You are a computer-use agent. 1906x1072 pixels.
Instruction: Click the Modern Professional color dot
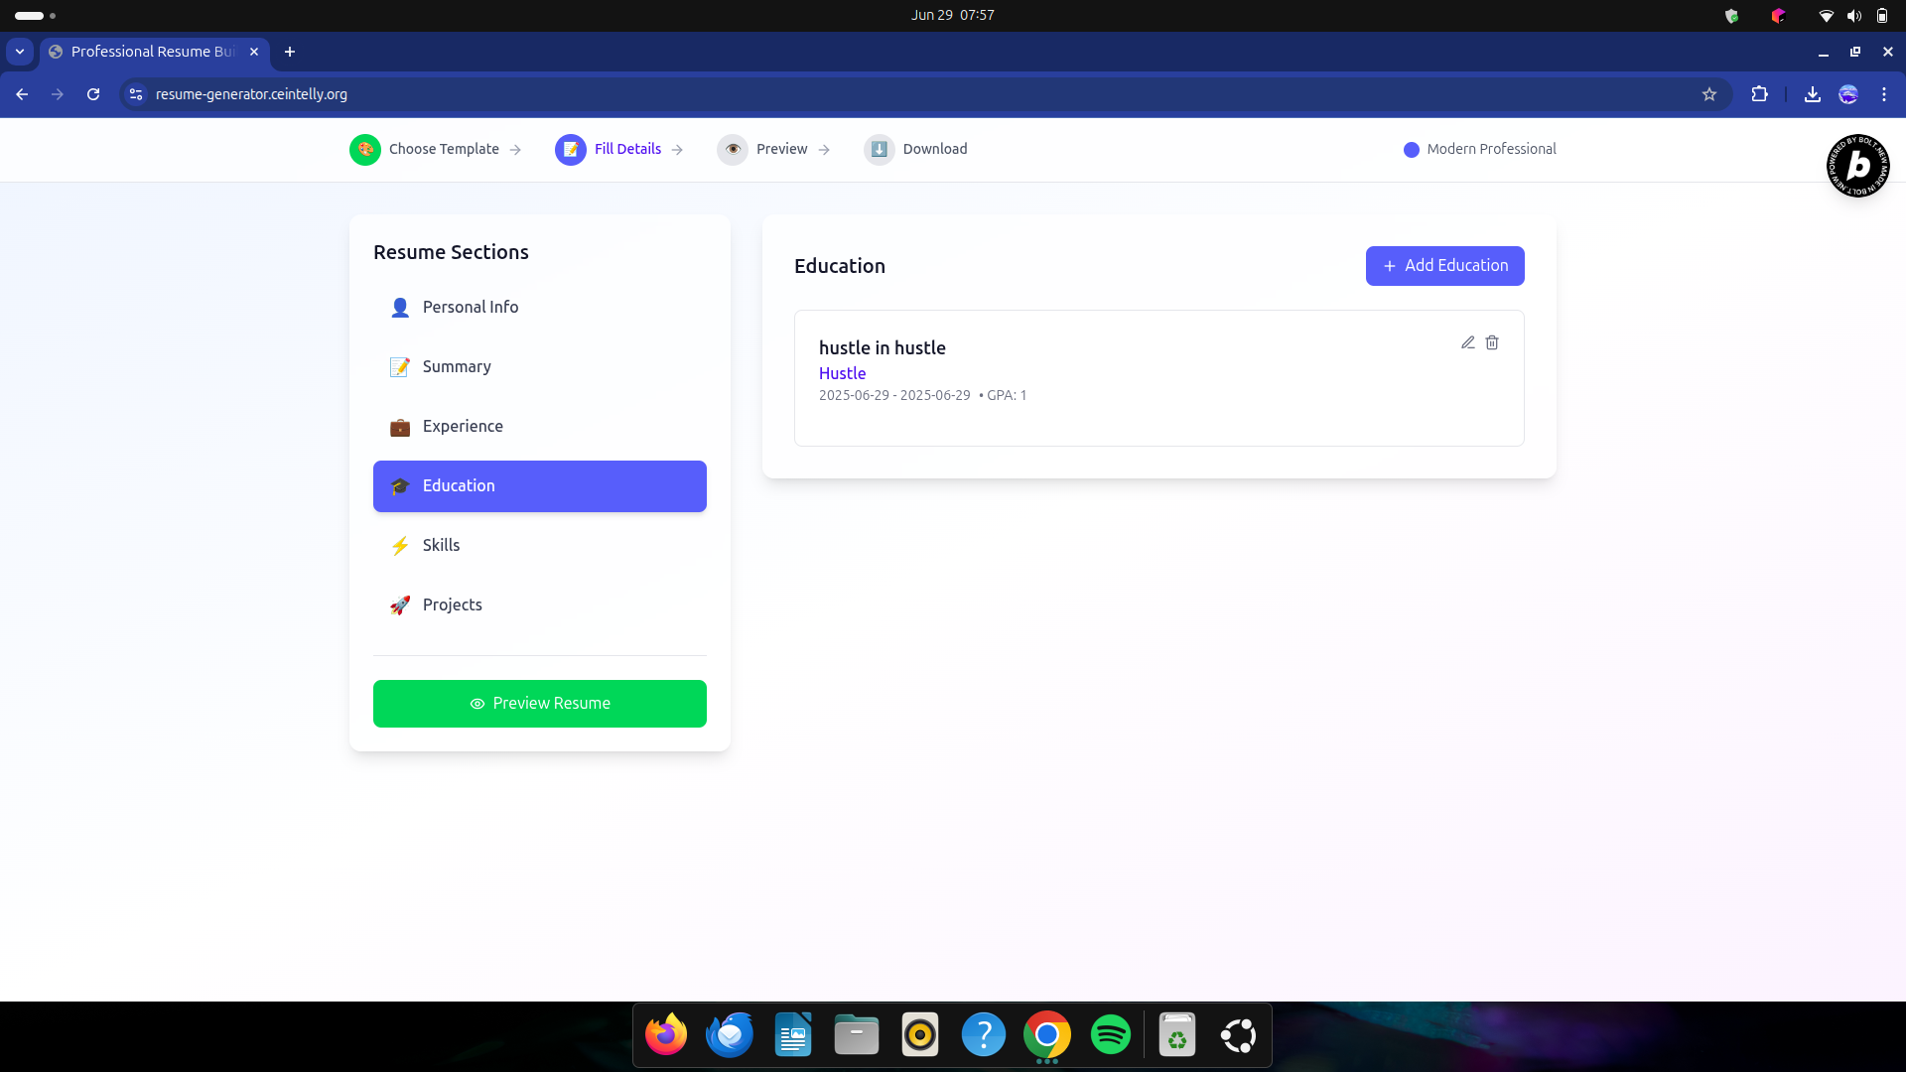(x=1411, y=150)
